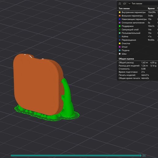
Task: Click the Стоимость 0,08 value
Action: (143, 69)
